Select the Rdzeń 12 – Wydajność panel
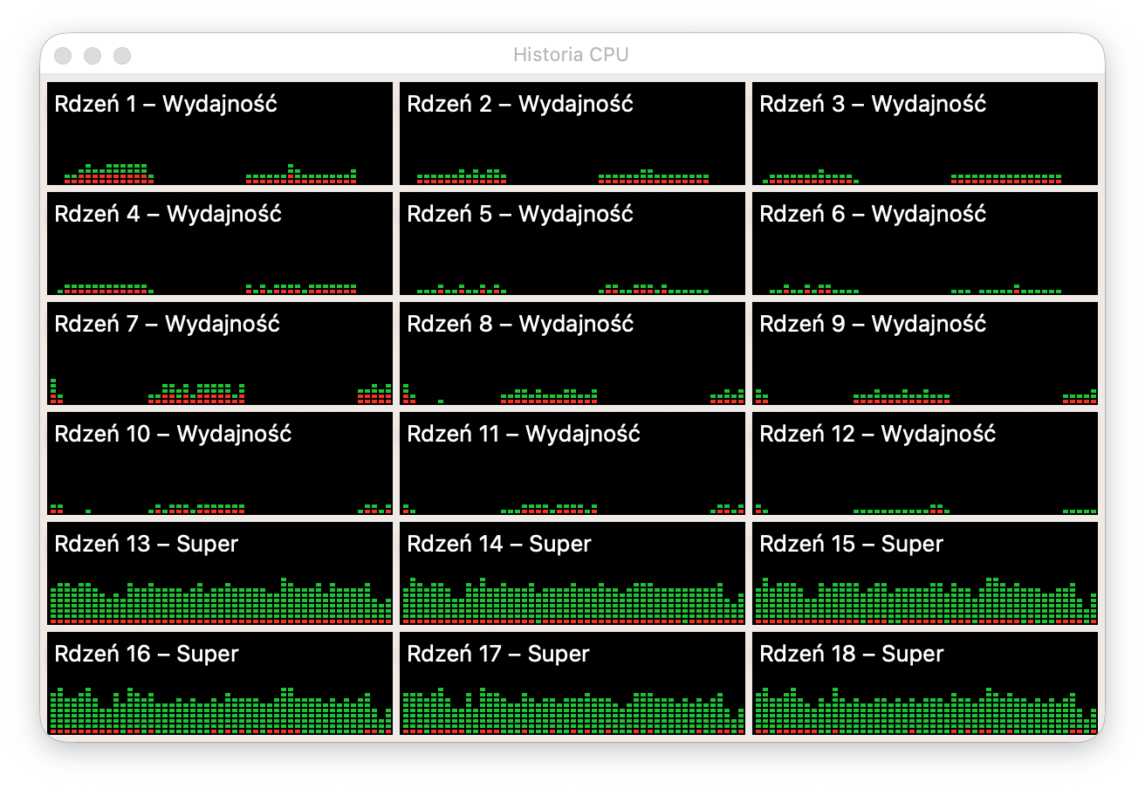Image resolution: width=1145 pixels, height=789 pixels. click(x=925, y=463)
